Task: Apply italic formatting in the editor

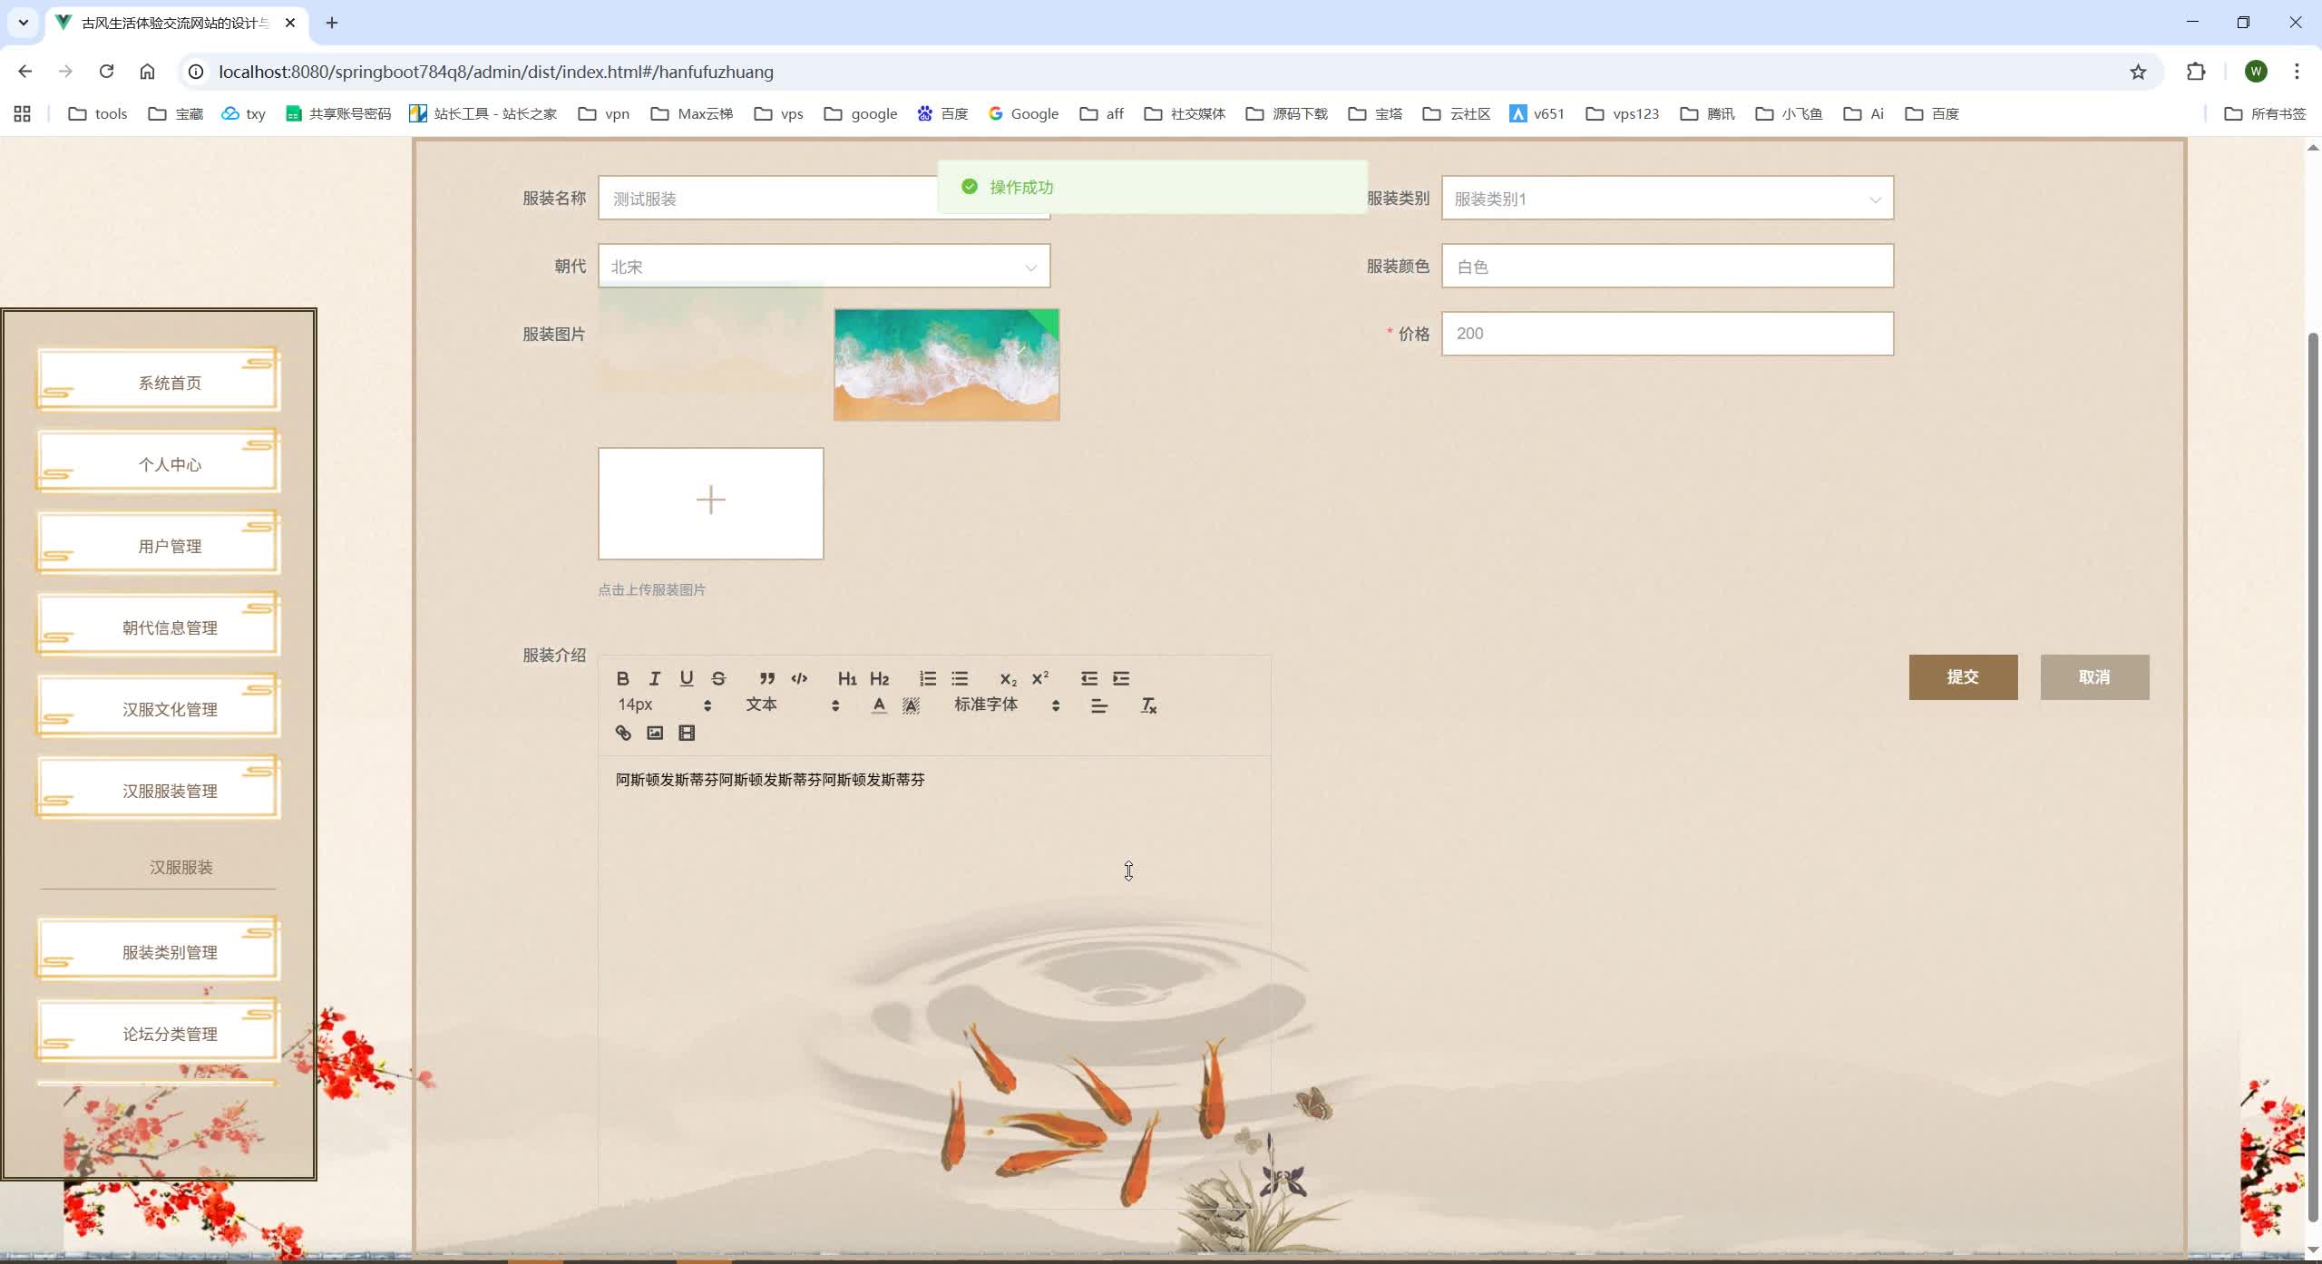Action: click(x=654, y=678)
